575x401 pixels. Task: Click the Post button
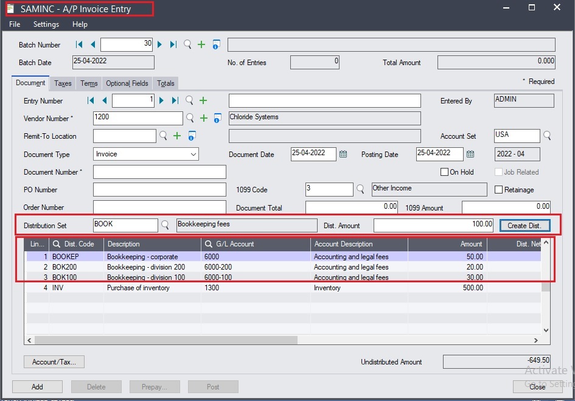pos(213,386)
